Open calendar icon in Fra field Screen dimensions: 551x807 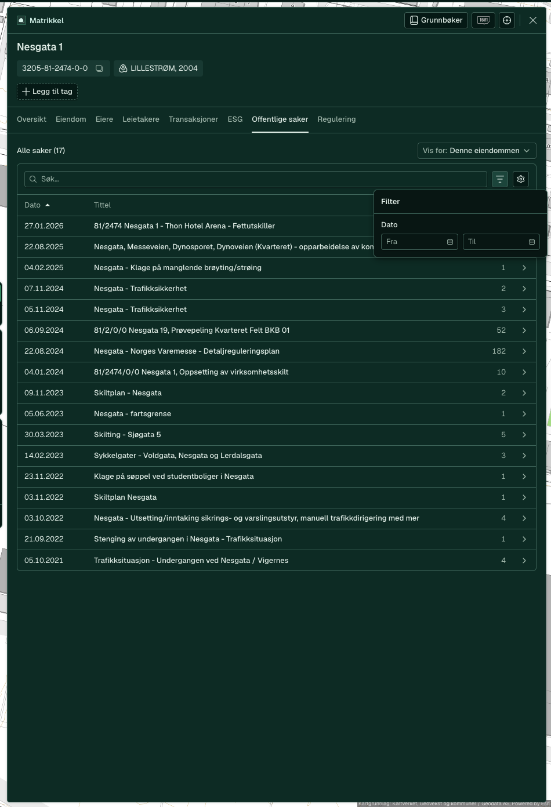pyautogui.click(x=450, y=242)
